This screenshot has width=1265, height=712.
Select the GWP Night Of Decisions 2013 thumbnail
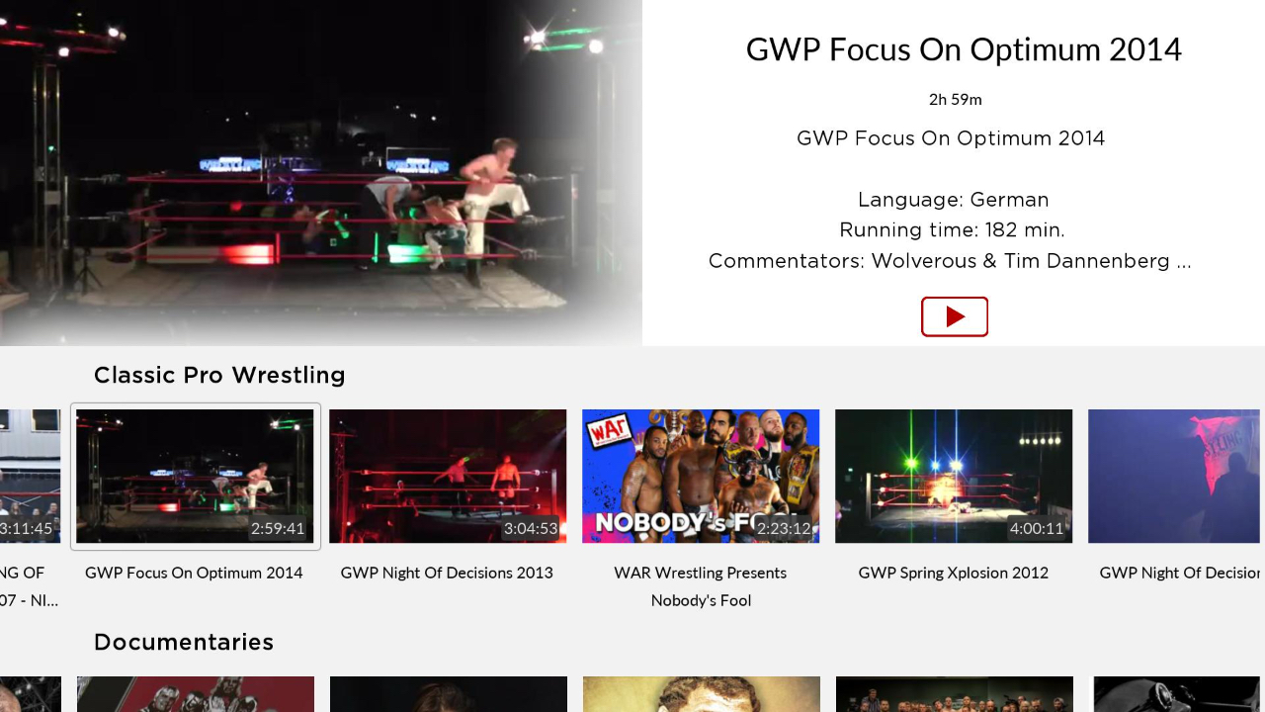click(x=448, y=476)
